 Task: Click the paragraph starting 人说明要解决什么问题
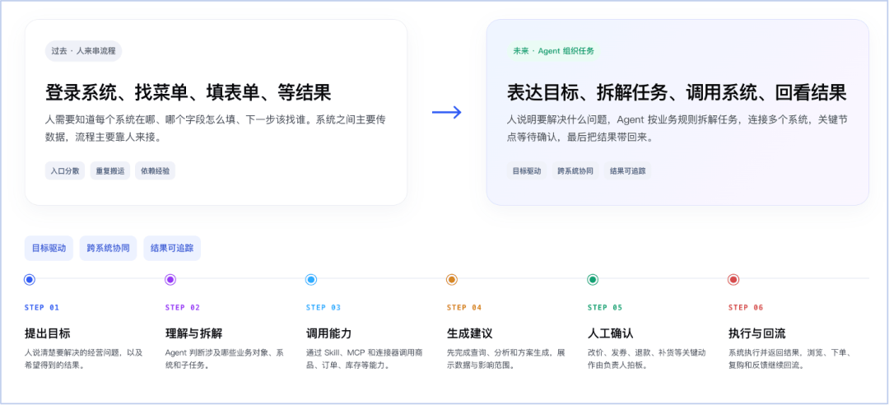click(x=677, y=128)
